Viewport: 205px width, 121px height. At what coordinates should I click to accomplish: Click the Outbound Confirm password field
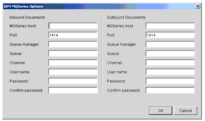point(170,91)
